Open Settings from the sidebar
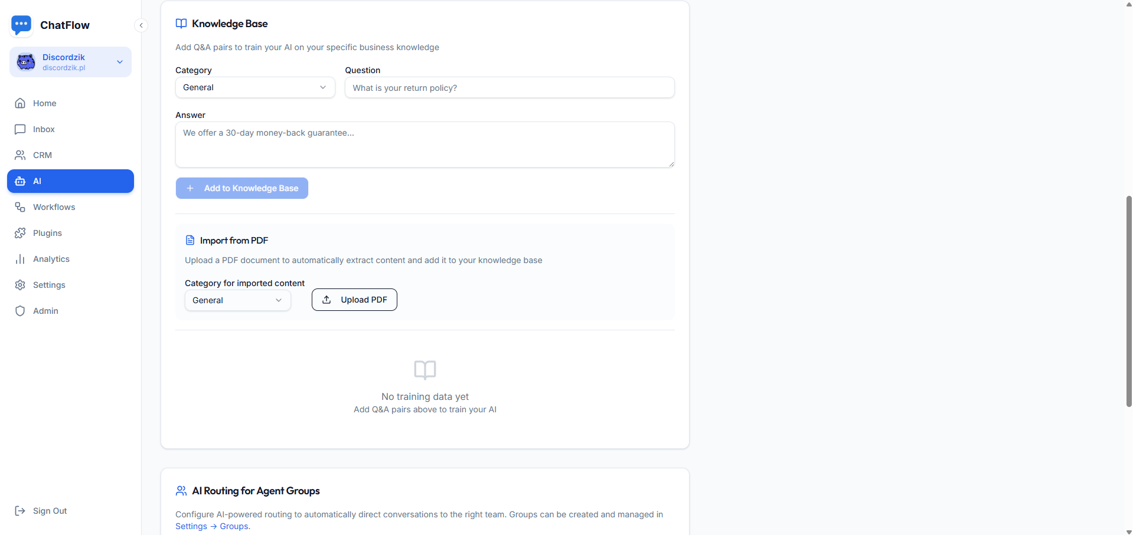1133x535 pixels. pos(49,285)
